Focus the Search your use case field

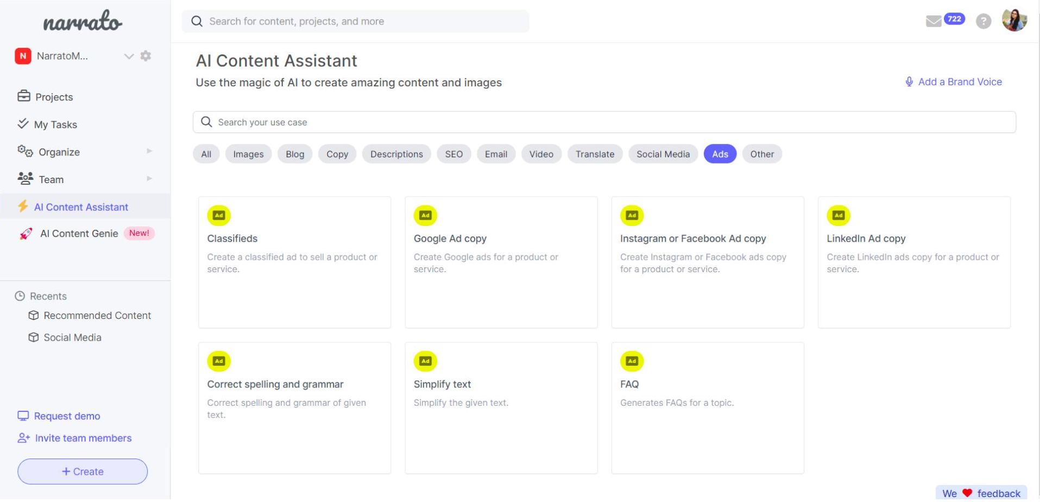click(604, 122)
